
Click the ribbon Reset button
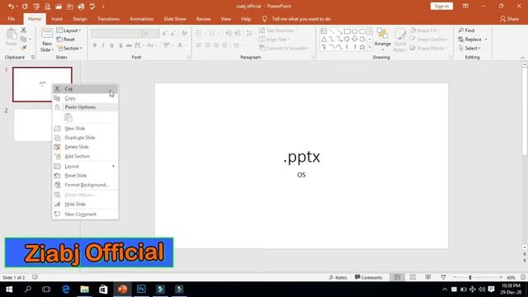66,40
